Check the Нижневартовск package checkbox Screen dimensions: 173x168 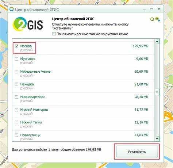16,97
